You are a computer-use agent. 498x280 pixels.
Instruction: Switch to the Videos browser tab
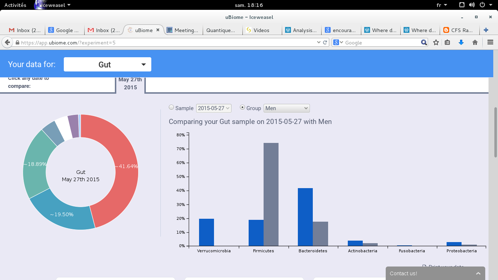coord(261,30)
